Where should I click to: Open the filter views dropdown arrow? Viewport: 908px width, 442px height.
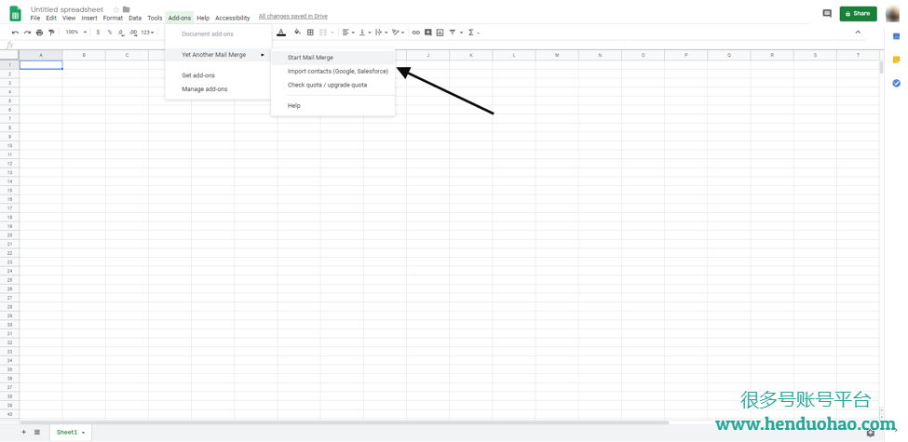click(462, 33)
